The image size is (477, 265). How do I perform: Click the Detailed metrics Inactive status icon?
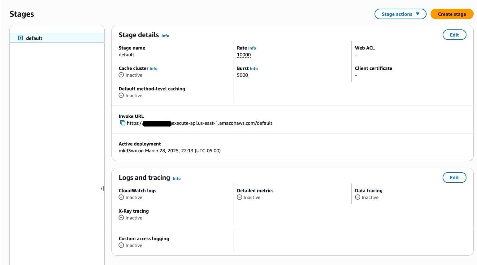(239, 197)
